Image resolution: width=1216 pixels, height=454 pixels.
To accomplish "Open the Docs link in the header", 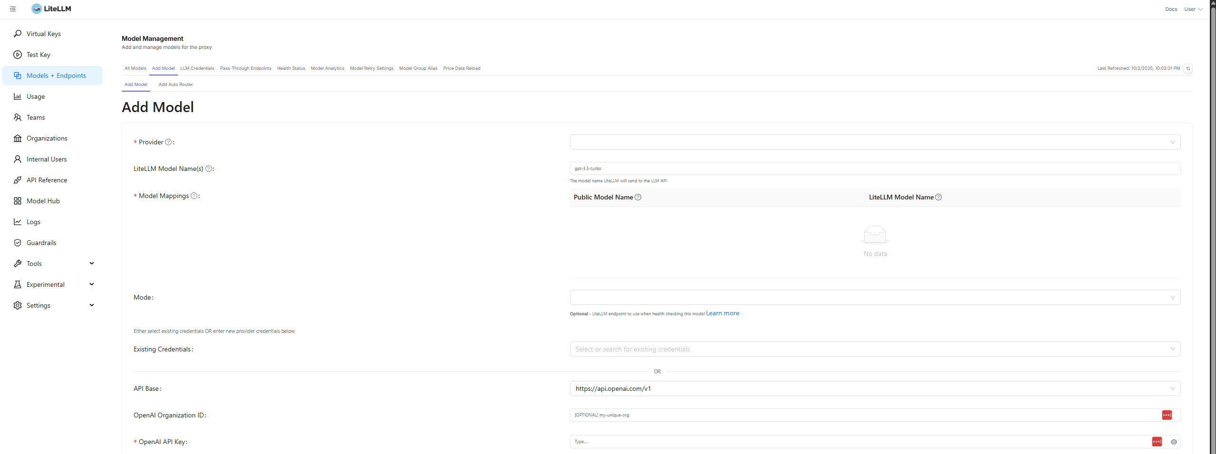I will [x=1171, y=9].
